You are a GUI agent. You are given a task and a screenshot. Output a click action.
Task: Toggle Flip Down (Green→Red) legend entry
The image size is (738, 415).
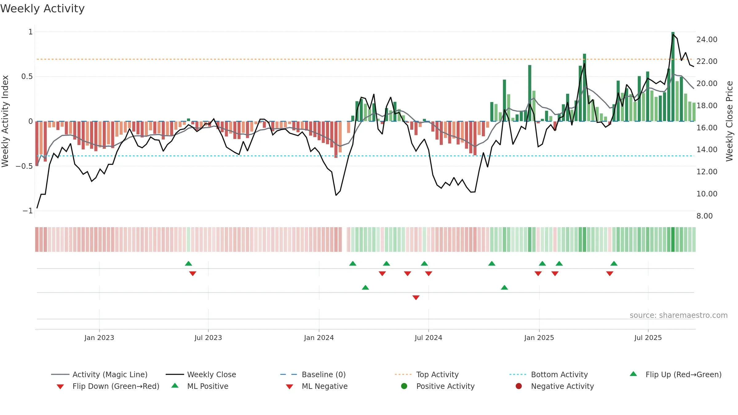[108, 386]
